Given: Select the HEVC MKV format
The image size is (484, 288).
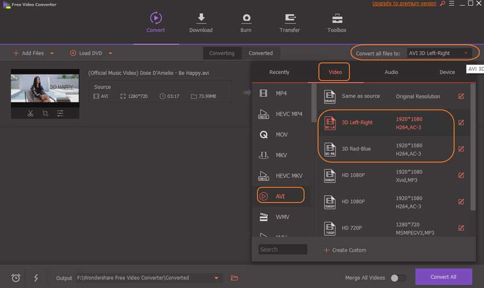Looking at the screenshot, I should [x=281, y=176].
